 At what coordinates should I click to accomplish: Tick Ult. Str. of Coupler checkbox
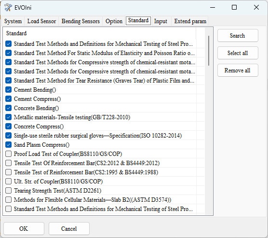(8, 181)
